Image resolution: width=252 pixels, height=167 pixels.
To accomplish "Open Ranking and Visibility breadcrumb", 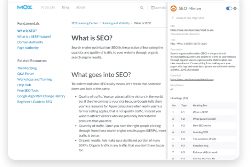I will pyautogui.click(x=116, y=23).
